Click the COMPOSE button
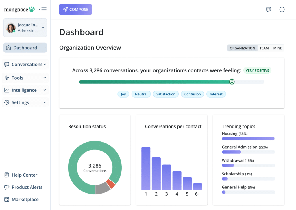 point(75,9)
